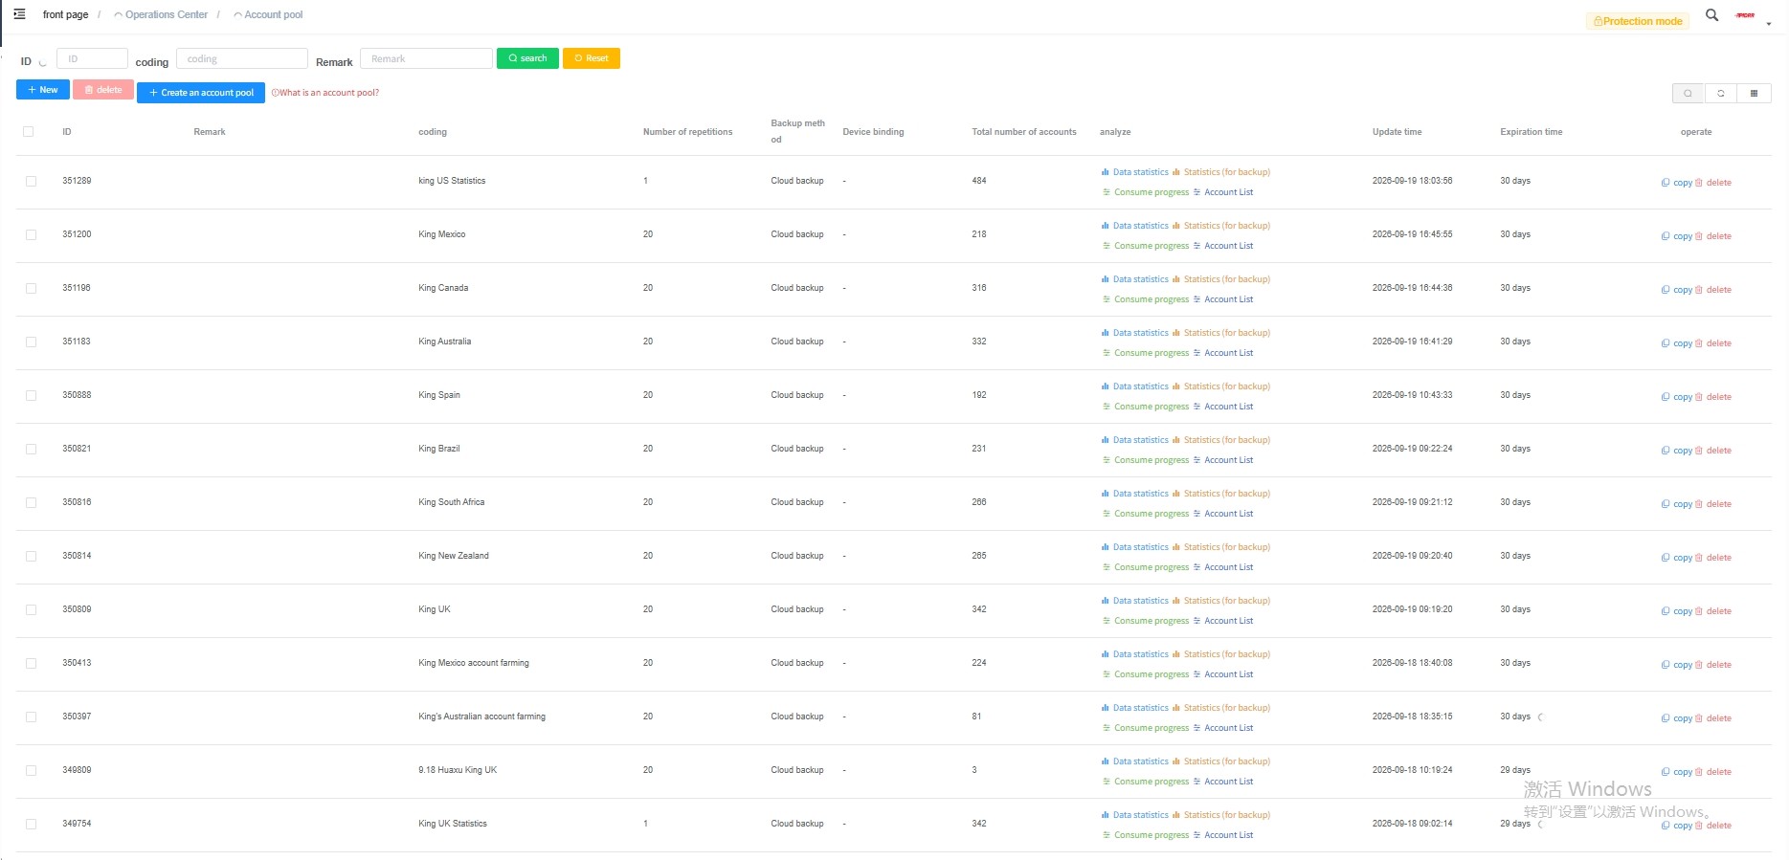Image resolution: width=1789 pixels, height=860 pixels.
Task: Open Account List for King UK Statistics row
Action: coord(1223,835)
